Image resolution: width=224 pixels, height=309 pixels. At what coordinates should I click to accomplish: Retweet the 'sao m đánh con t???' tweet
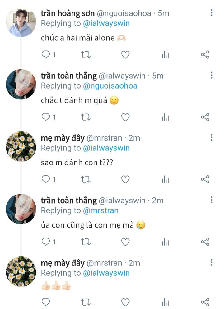86,179
